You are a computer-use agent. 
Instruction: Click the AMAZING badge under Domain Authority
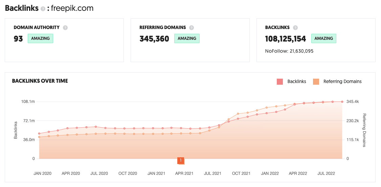(40, 38)
